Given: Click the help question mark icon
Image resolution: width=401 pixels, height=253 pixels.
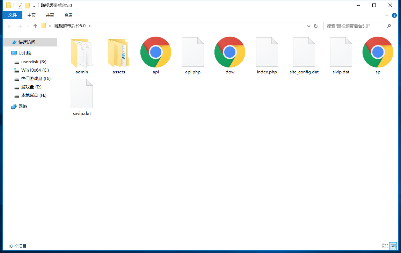Looking at the screenshot, I should point(394,15).
